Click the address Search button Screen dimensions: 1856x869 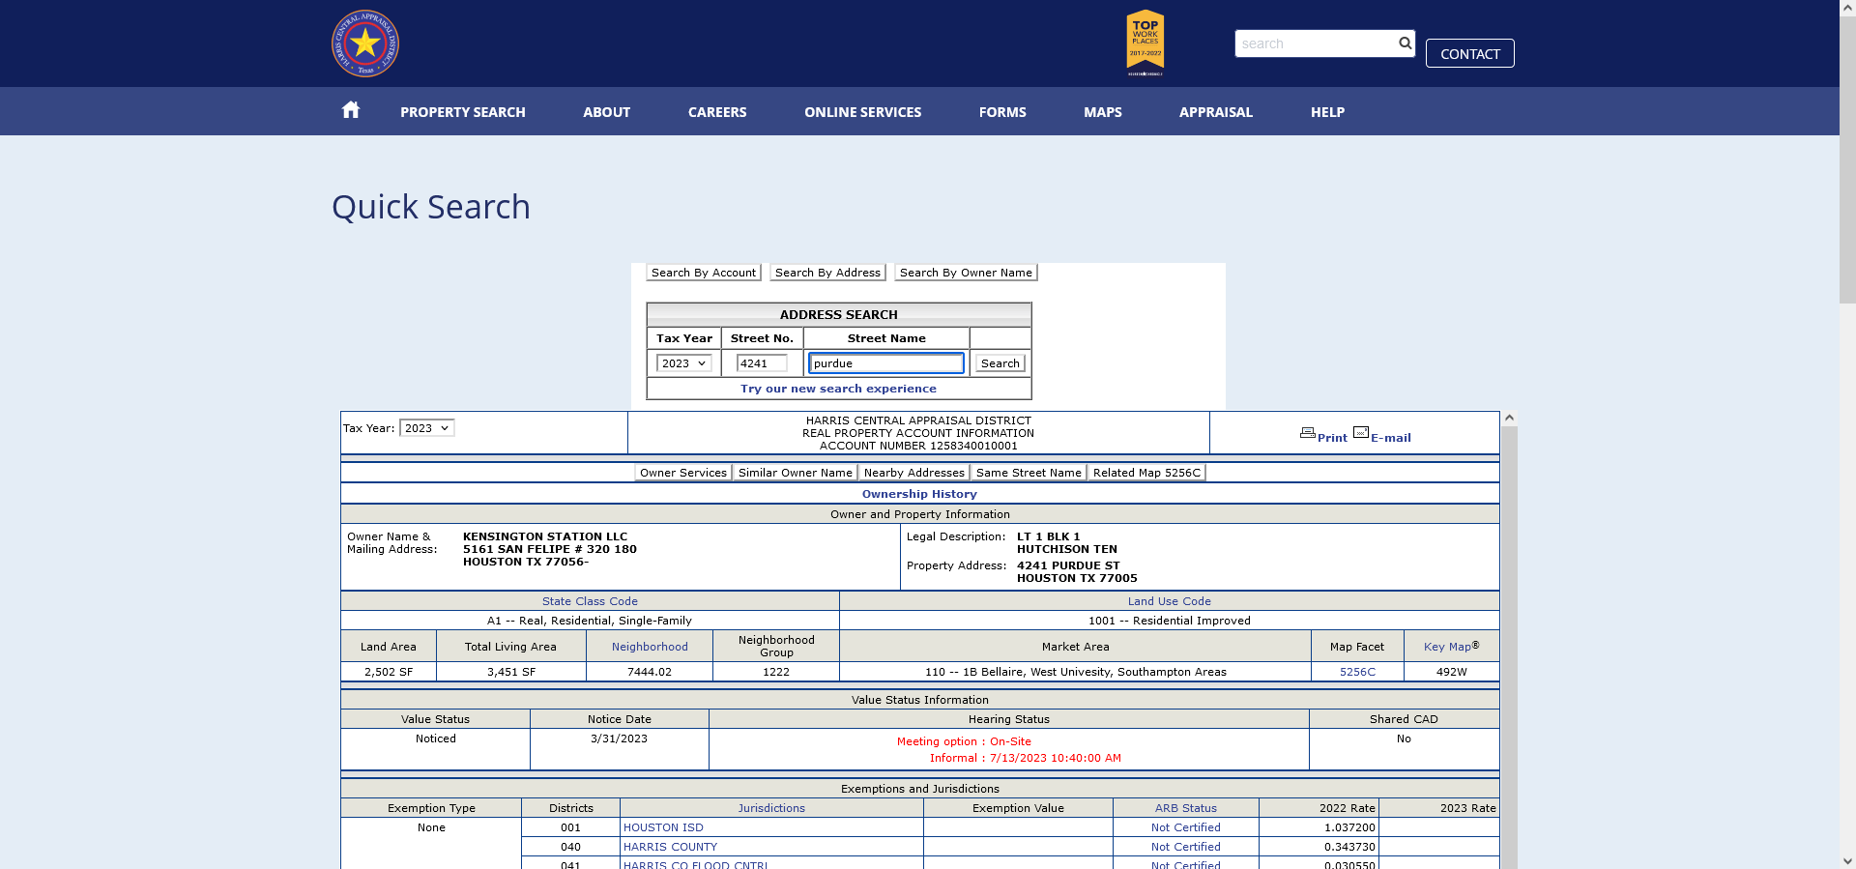tap(1000, 363)
